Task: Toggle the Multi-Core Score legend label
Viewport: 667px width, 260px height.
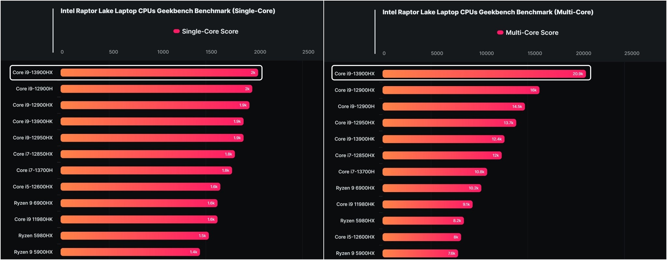Action: 532,33
